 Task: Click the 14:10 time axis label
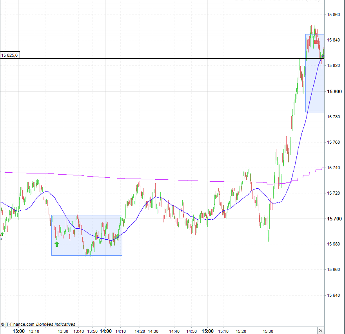121,331
